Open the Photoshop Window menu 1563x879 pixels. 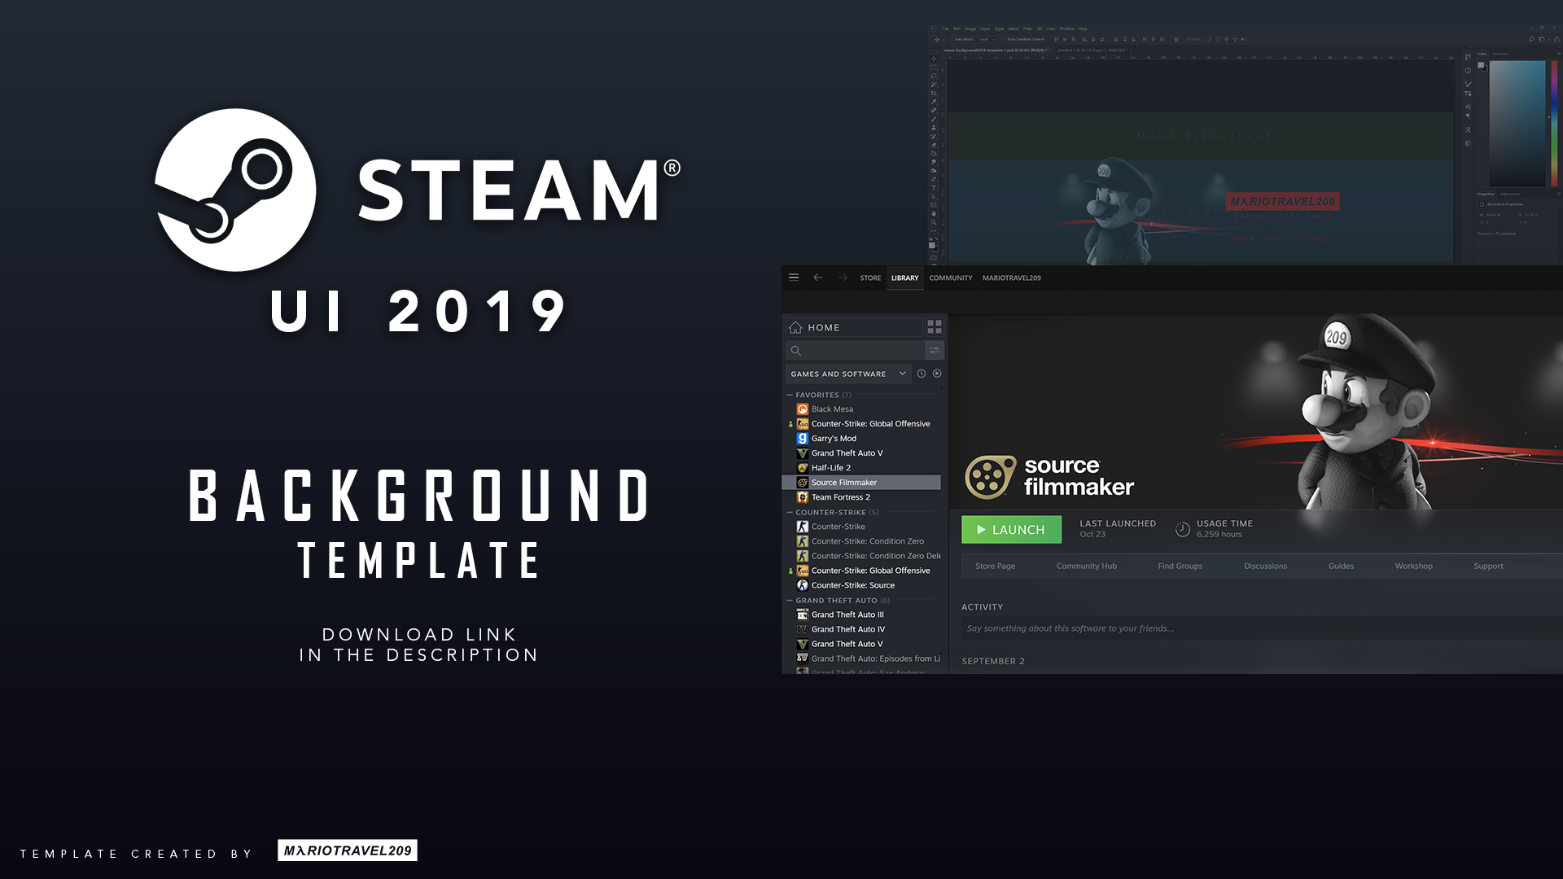coord(1066,28)
